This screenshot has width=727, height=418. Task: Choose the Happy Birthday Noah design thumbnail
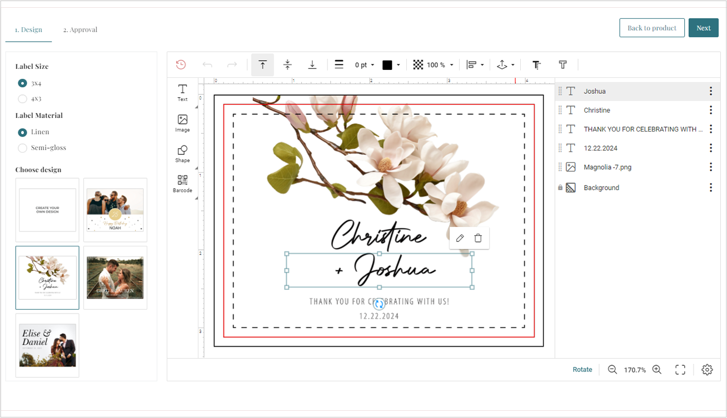115,210
